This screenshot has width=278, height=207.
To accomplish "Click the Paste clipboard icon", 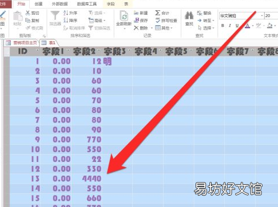I will coord(18,17).
